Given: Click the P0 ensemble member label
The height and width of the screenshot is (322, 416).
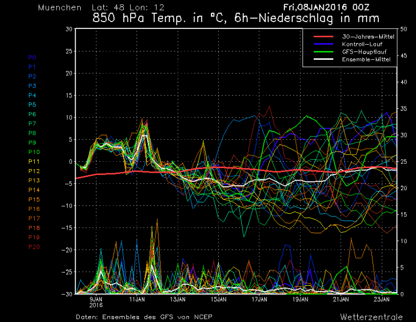Looking at the screenshot, I should [x=32, y=57].
